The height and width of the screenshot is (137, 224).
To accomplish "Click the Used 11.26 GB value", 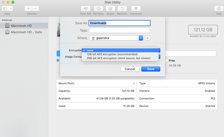I will tap(129, 106).
